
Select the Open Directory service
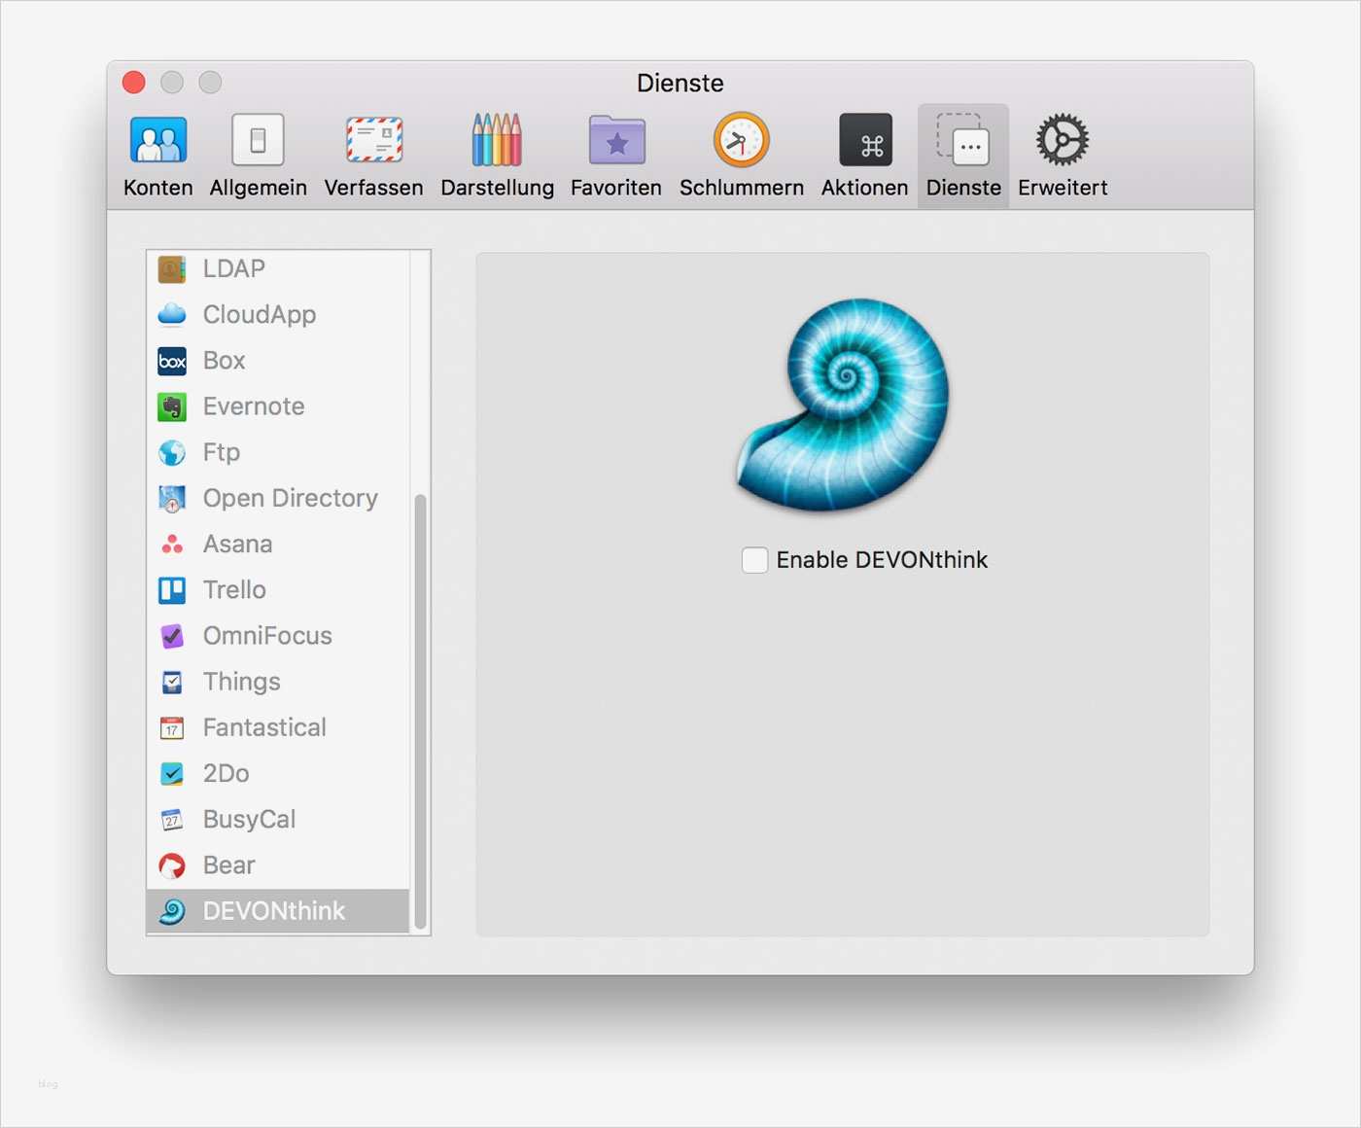(290, 498)
